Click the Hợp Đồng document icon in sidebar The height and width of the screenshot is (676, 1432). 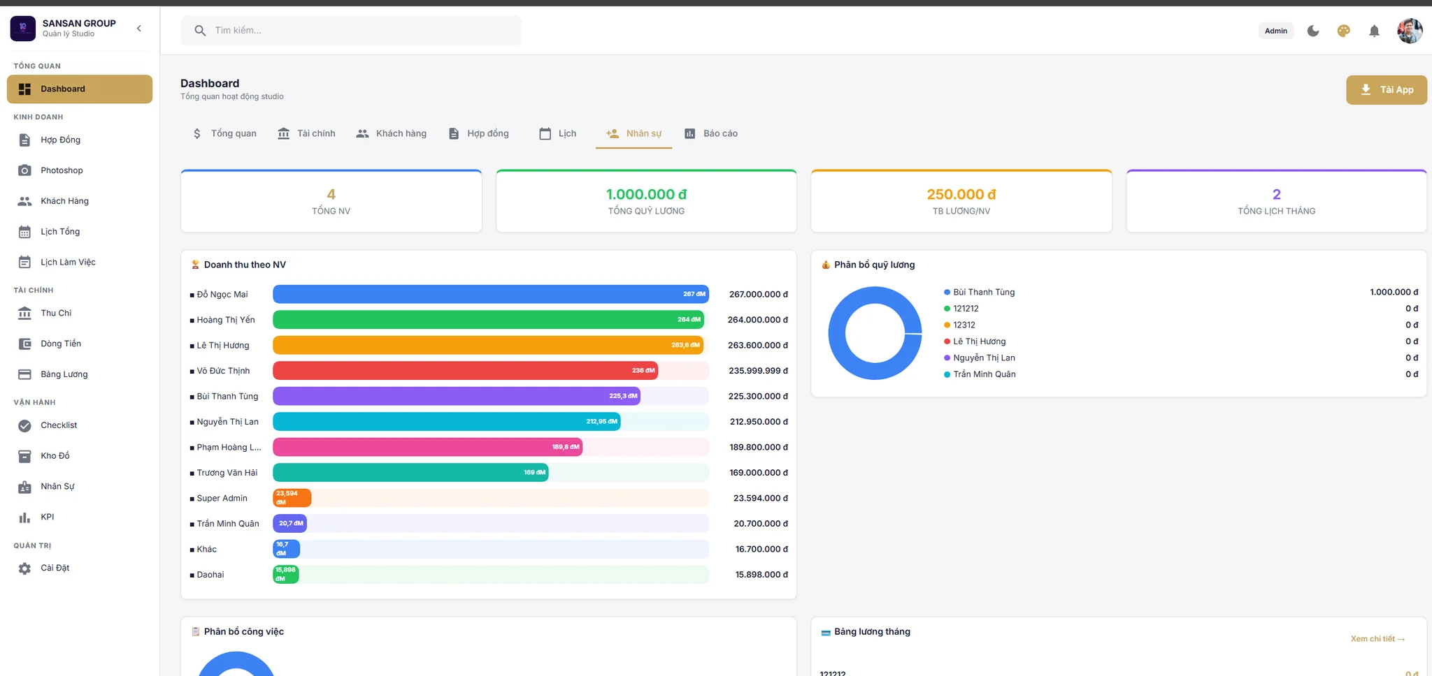24,140
